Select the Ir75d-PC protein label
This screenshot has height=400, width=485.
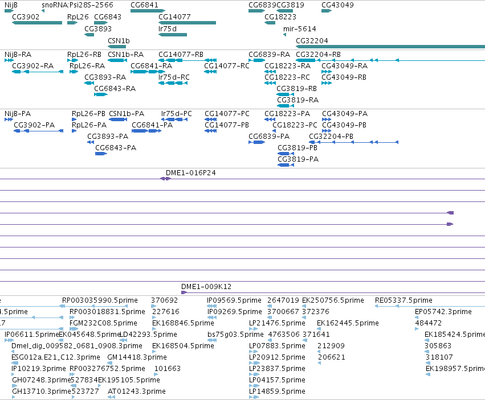(x=176, y=114)
